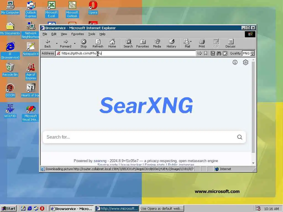Print the page with Print button

pyautogui.click(x=202, y=44)
